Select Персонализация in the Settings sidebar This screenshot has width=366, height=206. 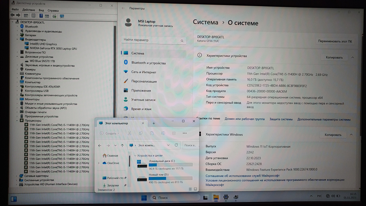point(144,81)
